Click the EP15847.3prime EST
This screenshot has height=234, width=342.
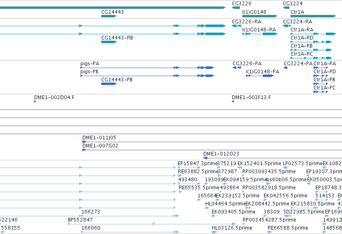point(189,168)
